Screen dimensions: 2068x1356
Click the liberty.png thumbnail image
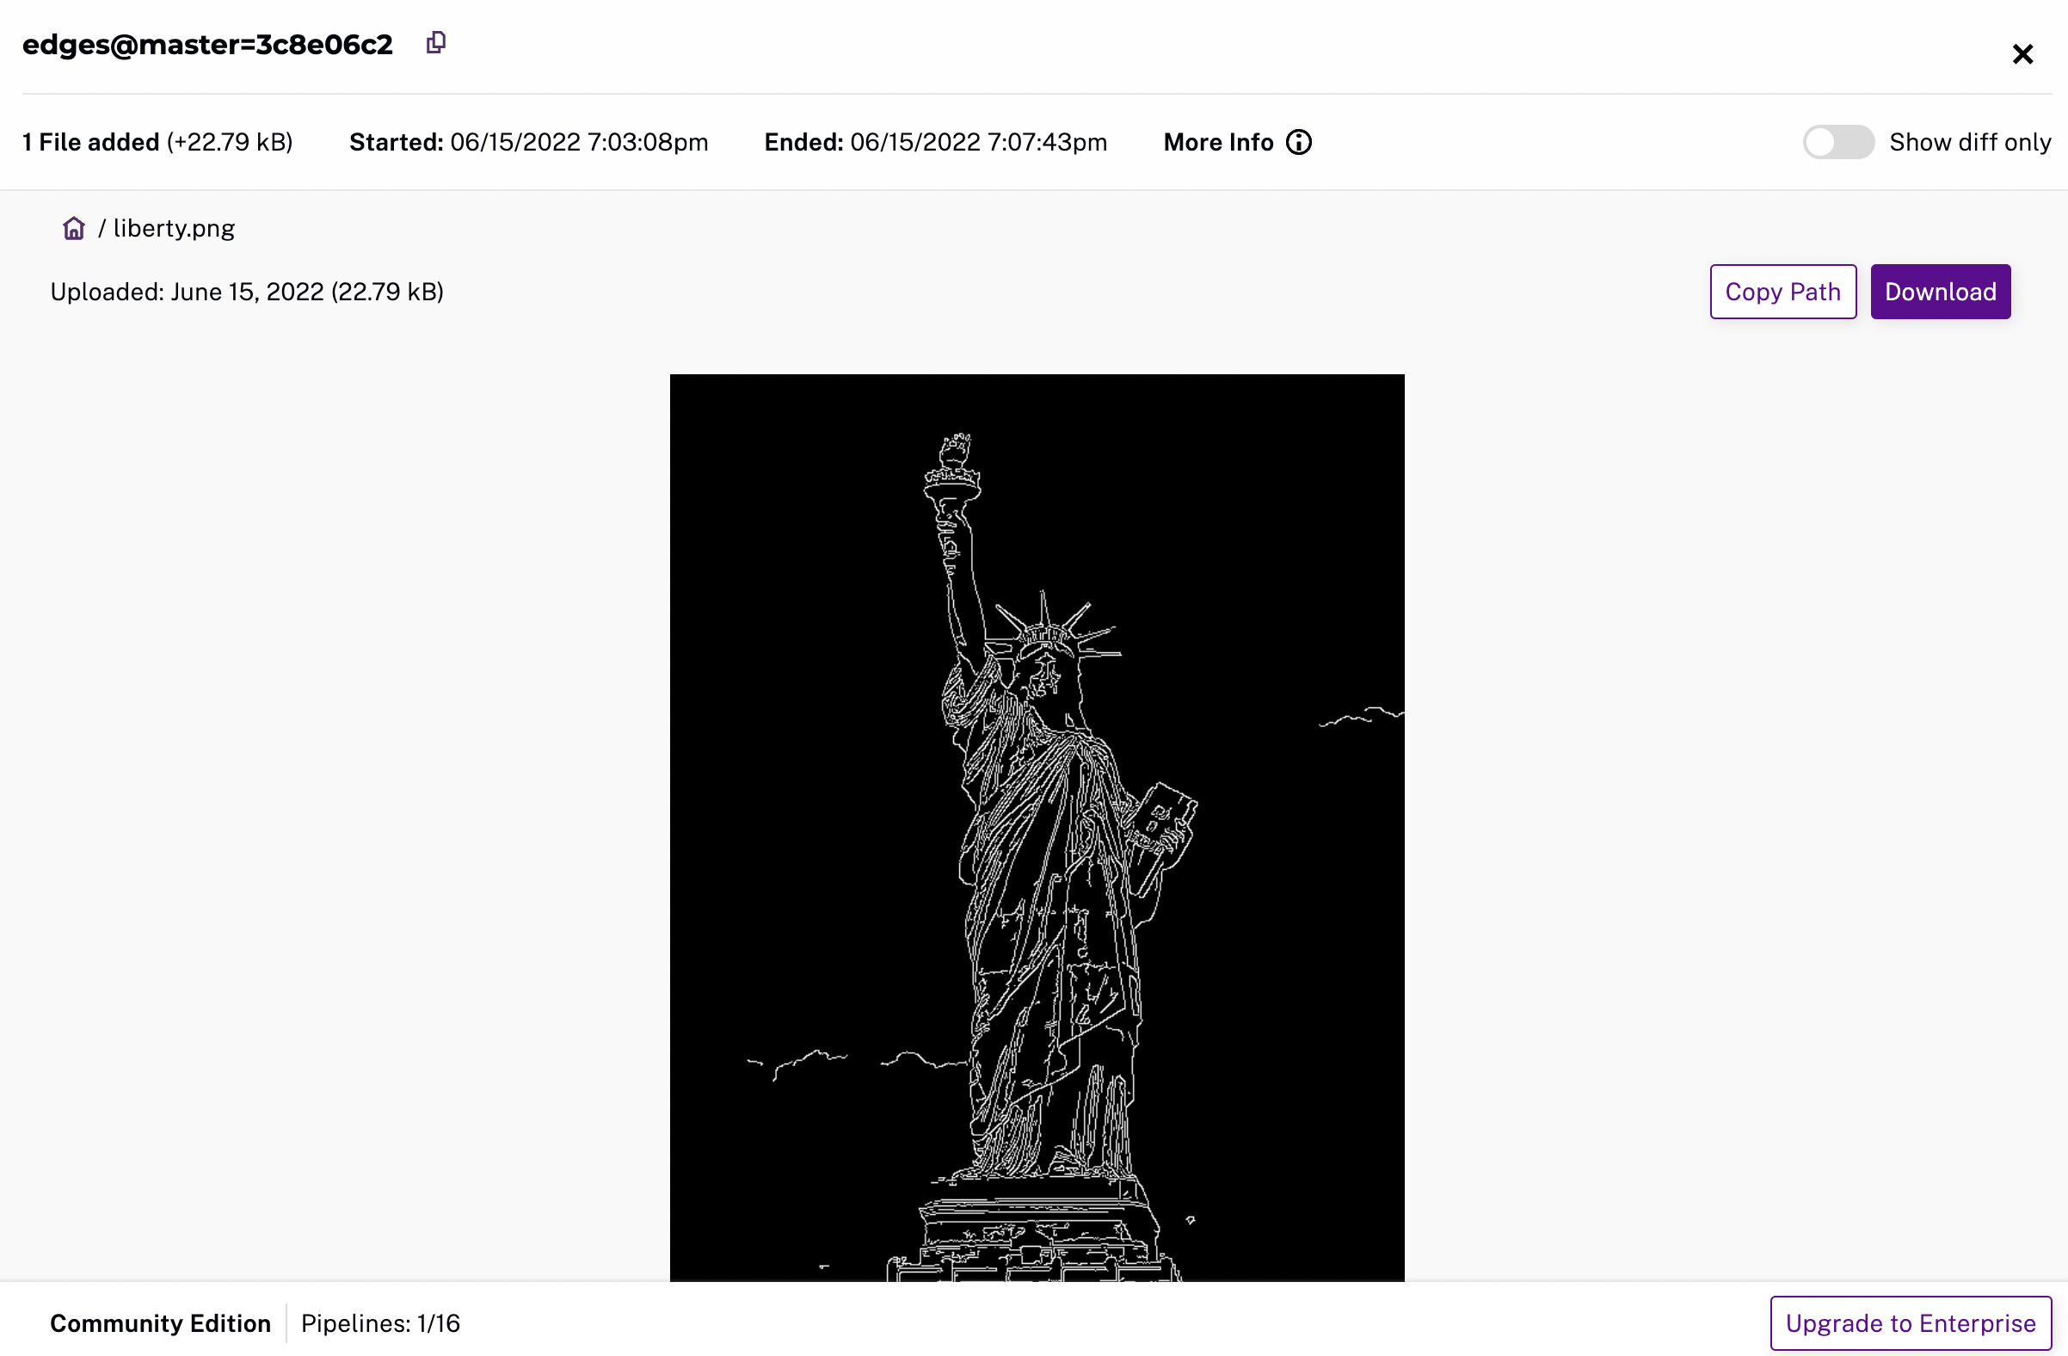pos(1037,826)
